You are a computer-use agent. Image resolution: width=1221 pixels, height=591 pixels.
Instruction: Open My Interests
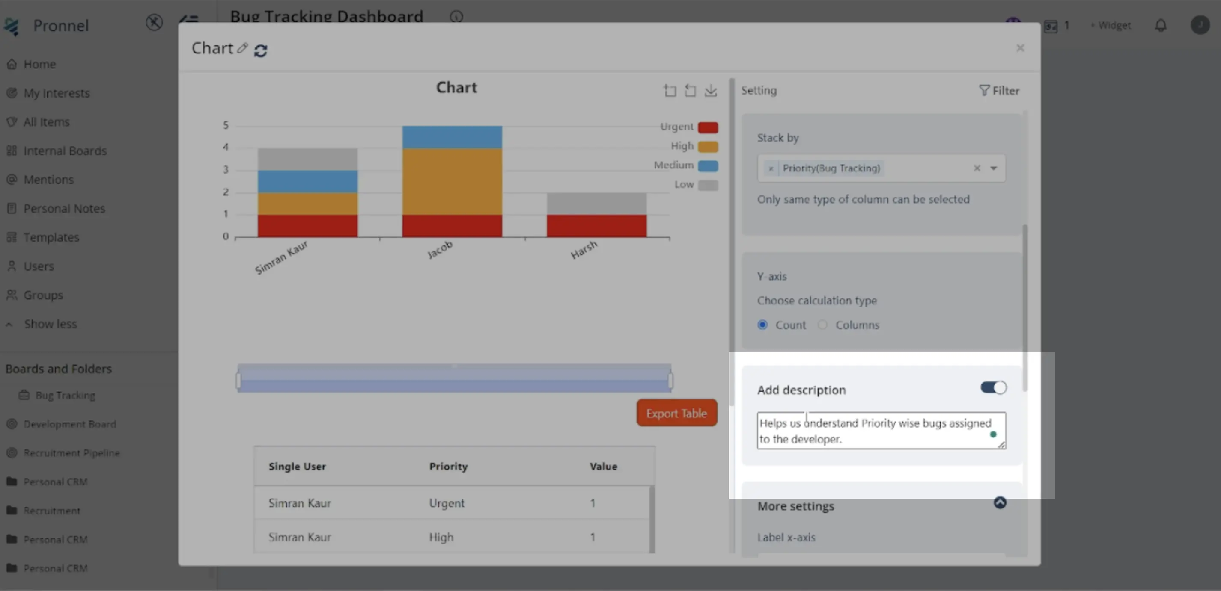pyautogui.click(x=48, y=93)
